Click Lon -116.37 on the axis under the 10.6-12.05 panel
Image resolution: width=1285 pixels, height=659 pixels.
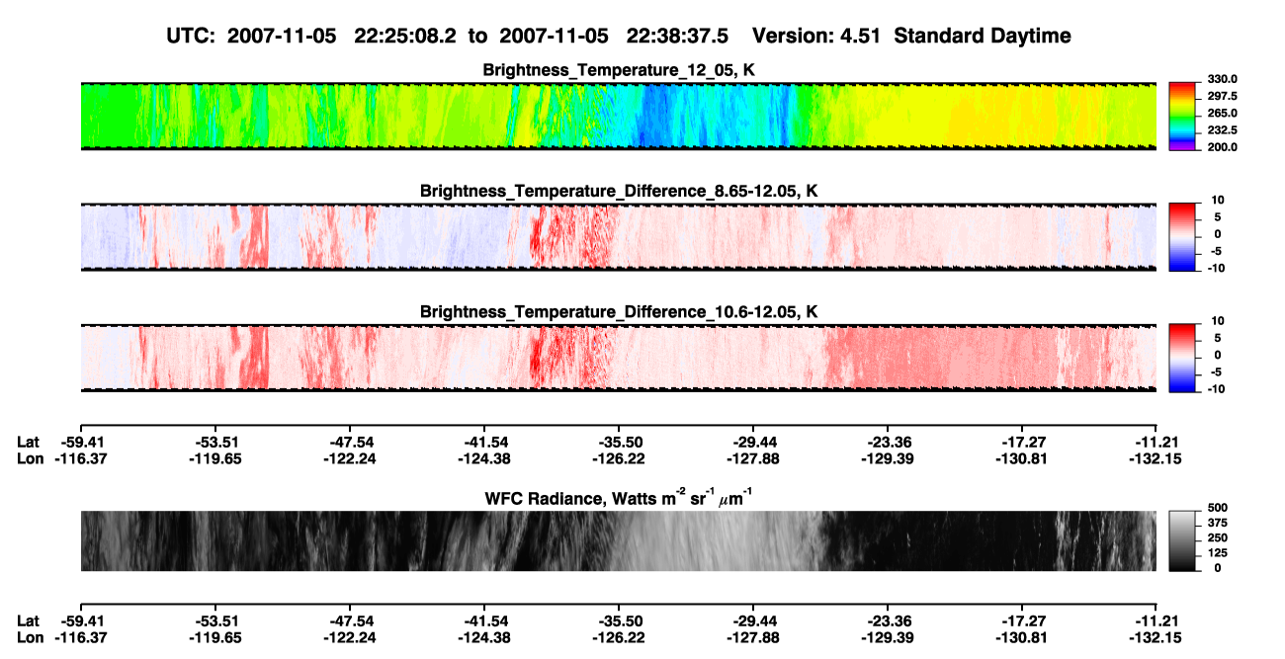80,458
